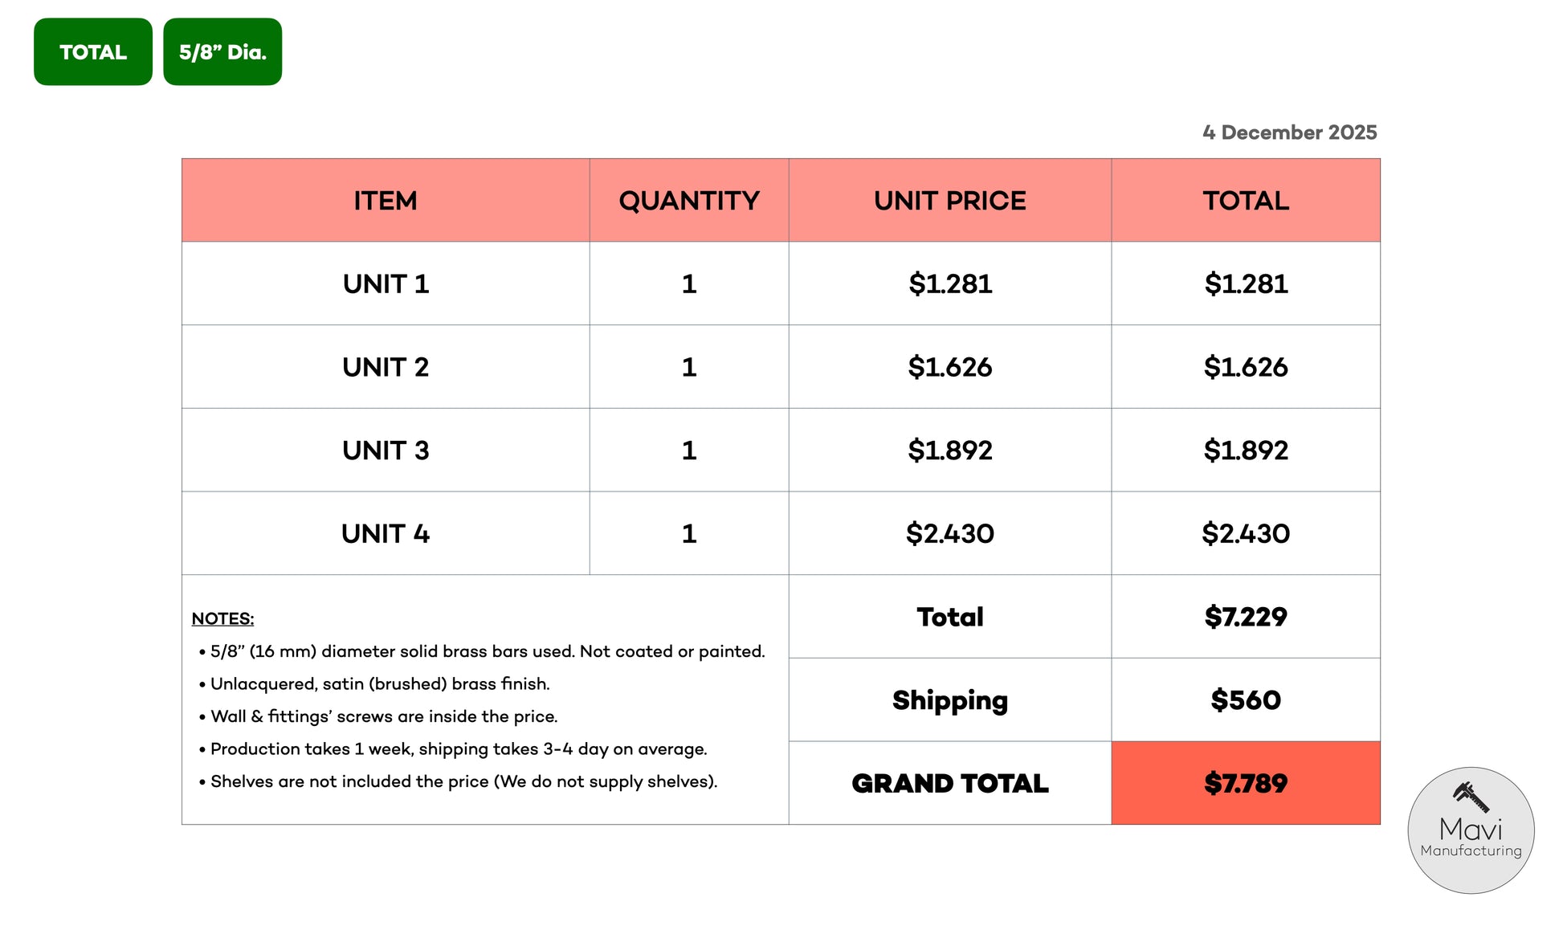Image resolution: width=1563 pixels, height=938 pixels.
Task: Select the $7.229 total amount
Action: click(x=1245, y=617)
